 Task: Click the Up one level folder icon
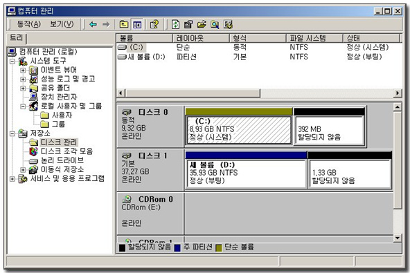pyautogui.click(x=124, y=24)
